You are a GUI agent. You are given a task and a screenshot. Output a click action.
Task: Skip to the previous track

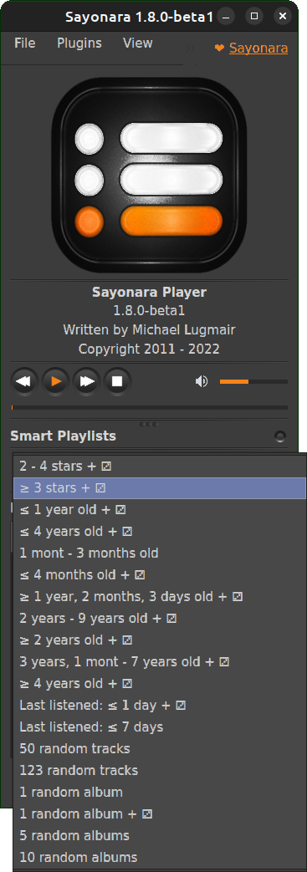click(24, 381)
